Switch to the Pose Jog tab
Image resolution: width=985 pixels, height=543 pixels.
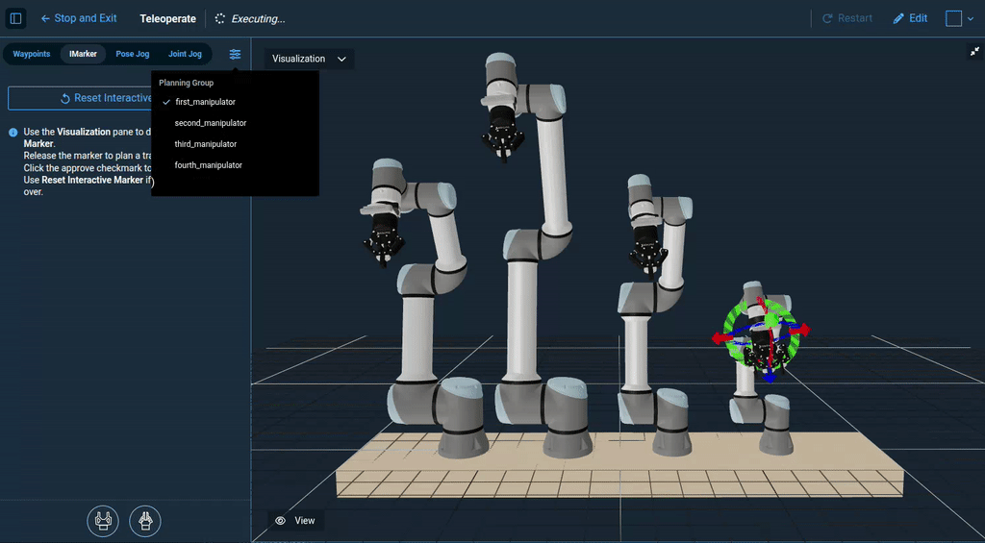pyautogui.click(x=133, y=54)
